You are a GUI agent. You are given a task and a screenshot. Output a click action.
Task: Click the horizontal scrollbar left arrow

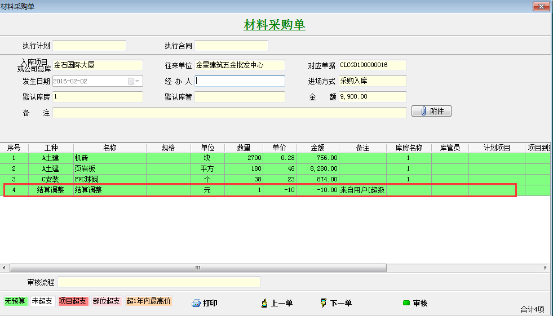(5, 268)
